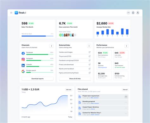Click the Download reports button
The height and width of the screenshot is (123, 150).
coord(37,79)
